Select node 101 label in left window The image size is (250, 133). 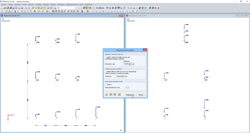click(x=57, y=80)
